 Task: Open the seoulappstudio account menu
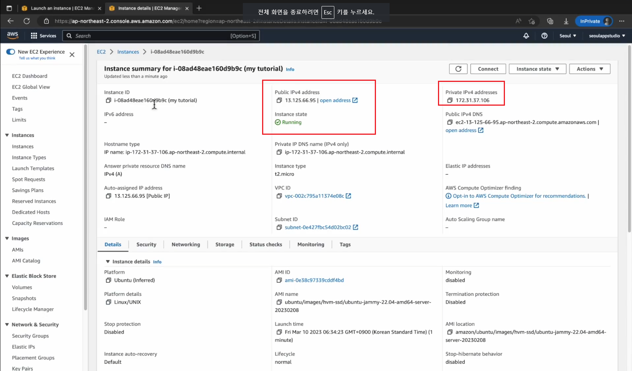pos(607,35)
